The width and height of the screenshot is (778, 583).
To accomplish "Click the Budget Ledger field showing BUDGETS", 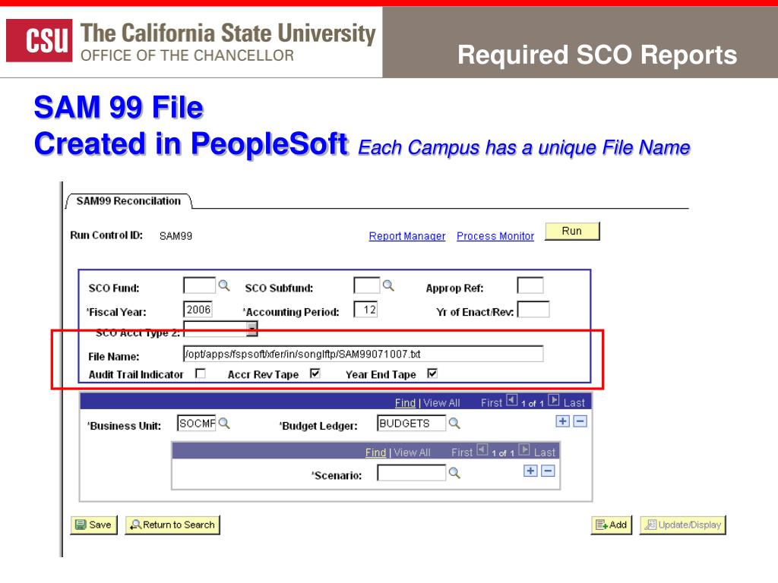I will [x=411, y=424].
